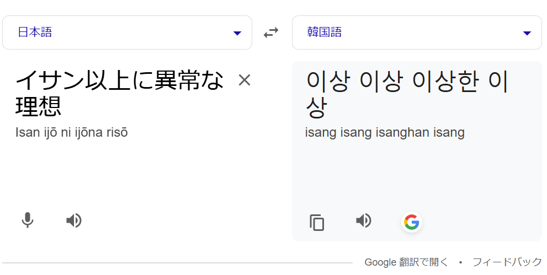The image size is (547, 275).
Task: Send feedback via フィードバック link
Action: 507,262
